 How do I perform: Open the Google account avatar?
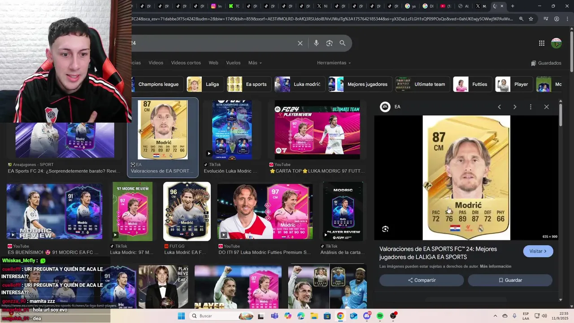click(x=557, y=43)
